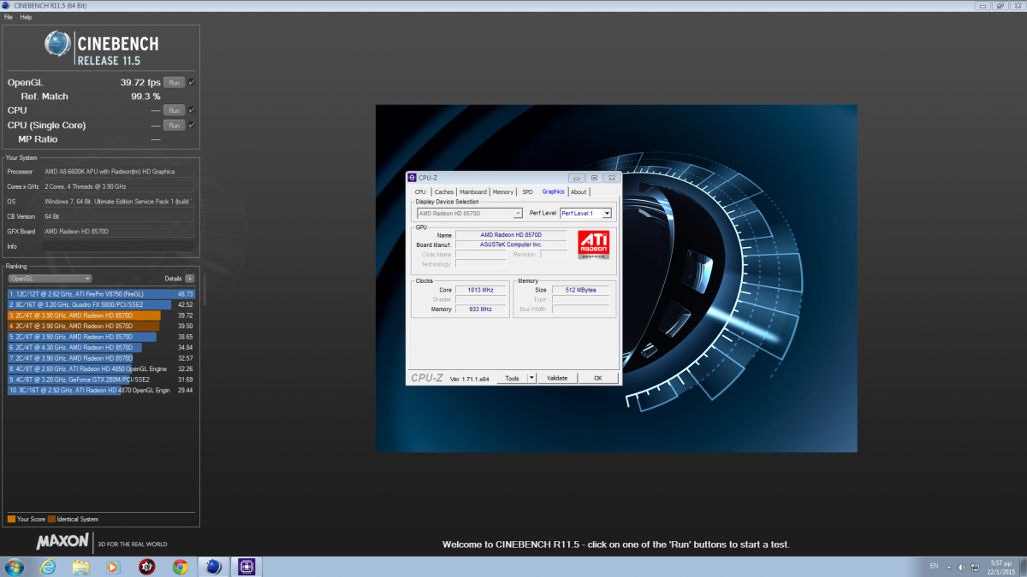Select ranking row 5 scoring 38.65
Screen dimensions: 1027x577
click(x=101, y=337)
